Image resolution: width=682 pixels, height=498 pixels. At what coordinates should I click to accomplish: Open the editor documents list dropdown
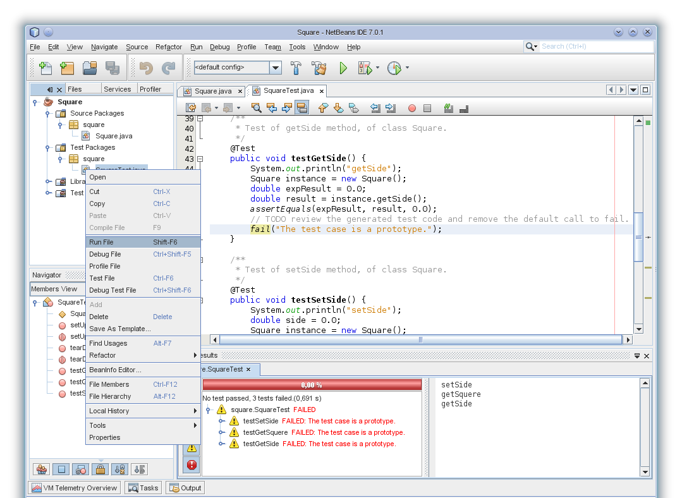[x=633, y=90]
